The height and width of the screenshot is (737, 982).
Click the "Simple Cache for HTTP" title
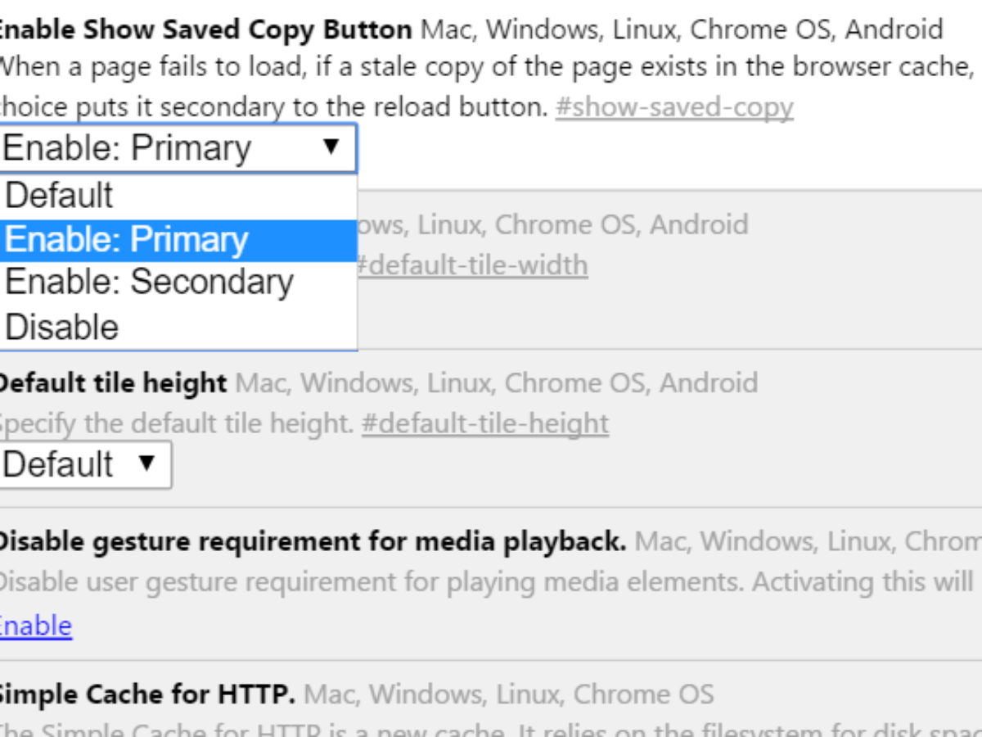point(146,694)
